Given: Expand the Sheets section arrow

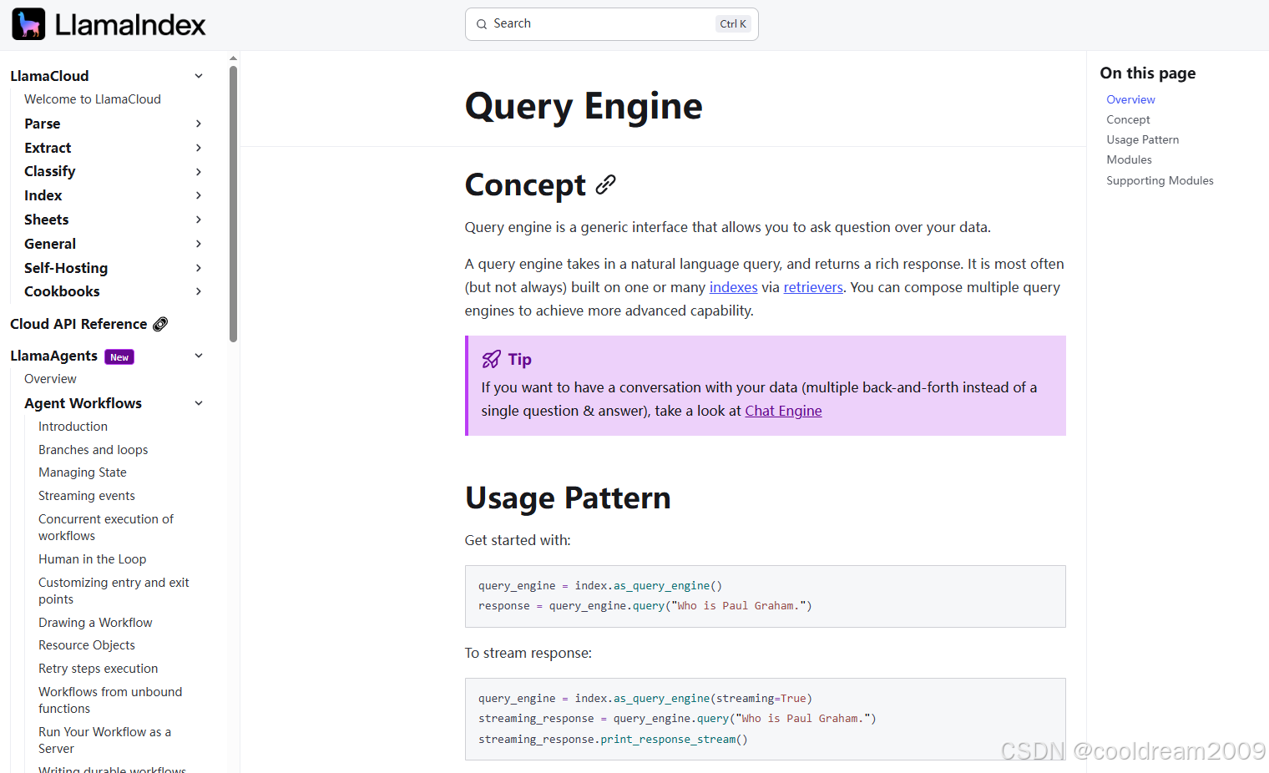Looking at the screenshot, I should pyautogui.click(x=199, y=220).
